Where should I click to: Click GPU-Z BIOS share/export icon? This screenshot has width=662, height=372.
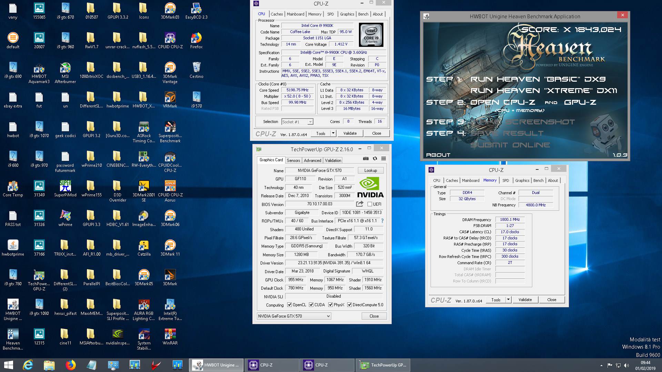pyautogui.click(x=360, y=204)
